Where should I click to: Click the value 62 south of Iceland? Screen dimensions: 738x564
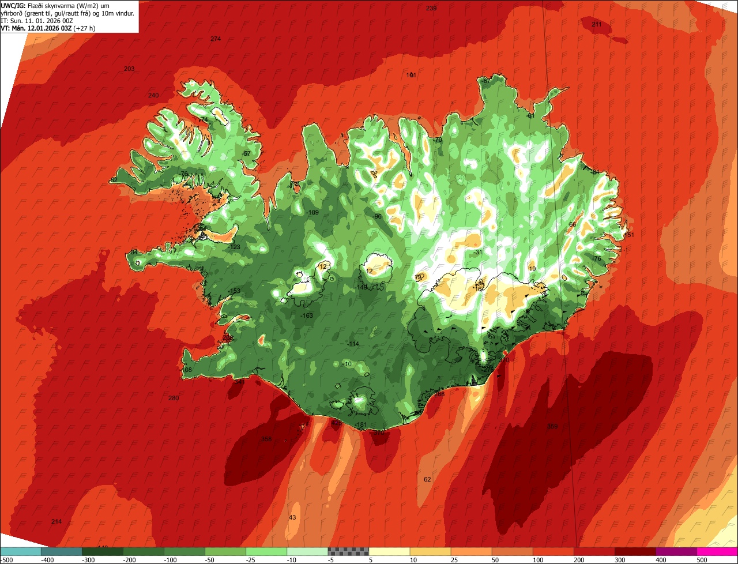(427, 479)
